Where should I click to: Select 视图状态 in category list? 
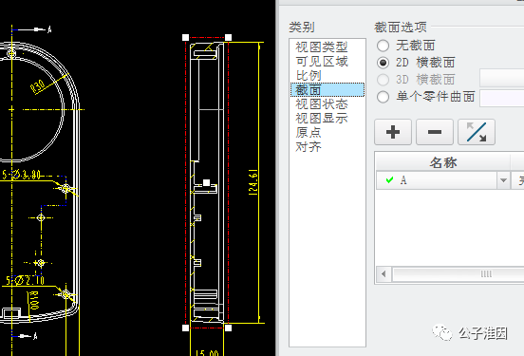tap(322, 104)
